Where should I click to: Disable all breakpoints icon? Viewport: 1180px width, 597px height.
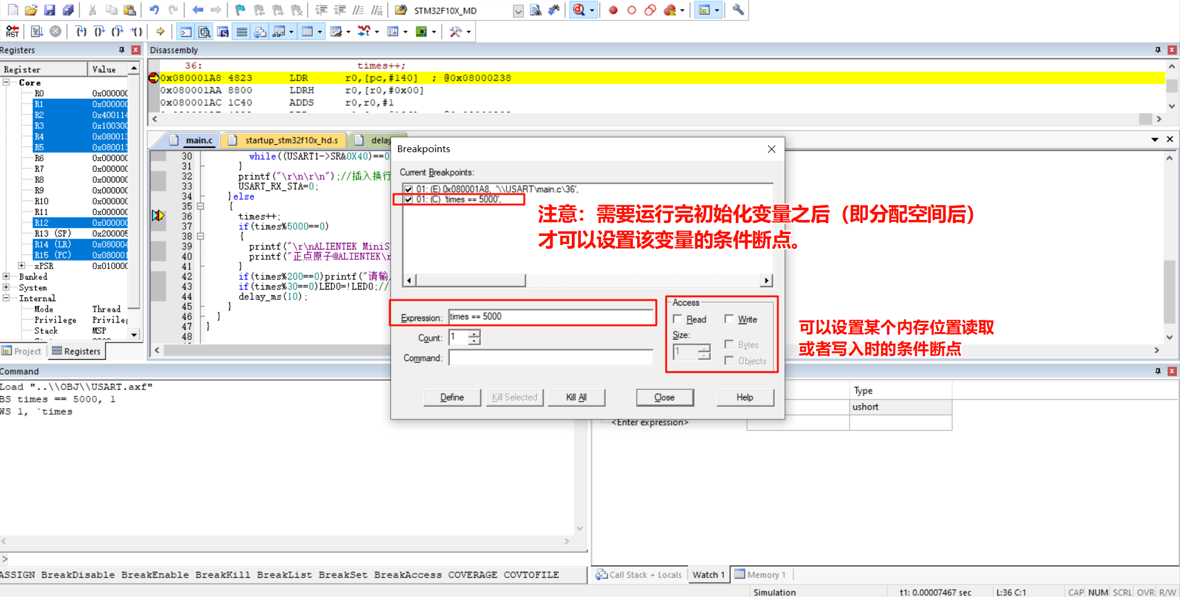[650, 10]
